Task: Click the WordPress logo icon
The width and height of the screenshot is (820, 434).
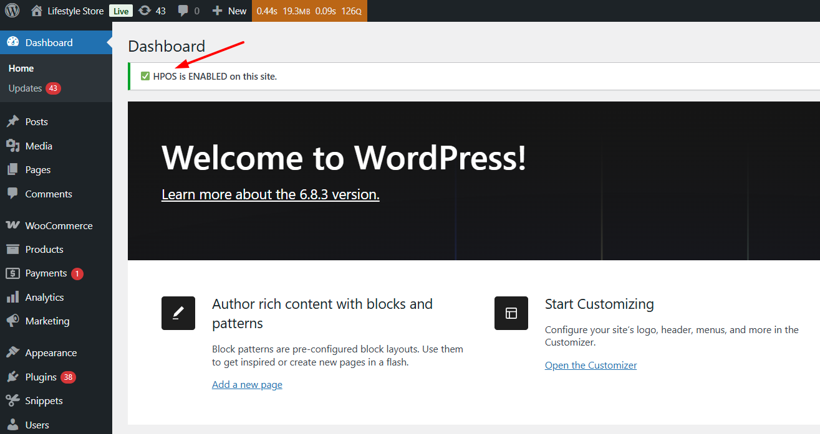Action: (12, 11)
